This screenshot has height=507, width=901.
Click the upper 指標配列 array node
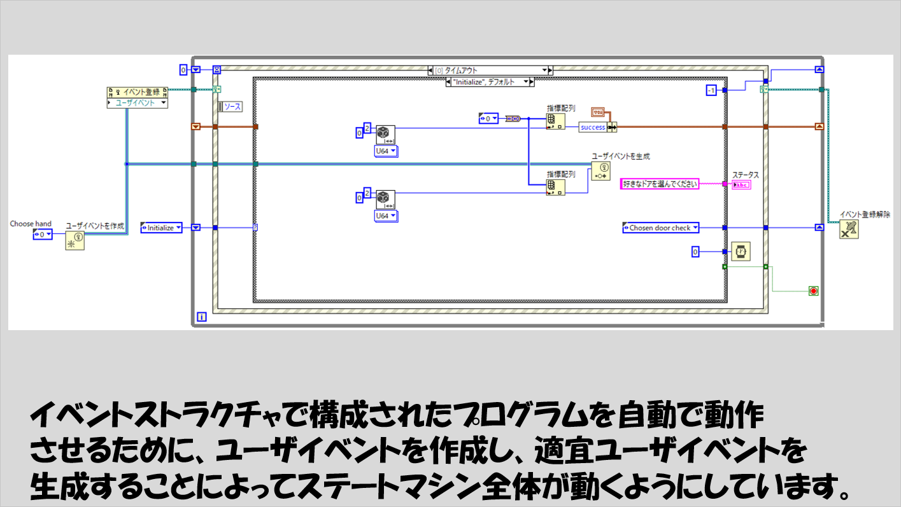click(555, 122)
